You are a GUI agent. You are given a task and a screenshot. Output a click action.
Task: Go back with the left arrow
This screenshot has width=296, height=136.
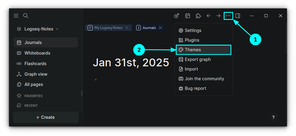208,16
